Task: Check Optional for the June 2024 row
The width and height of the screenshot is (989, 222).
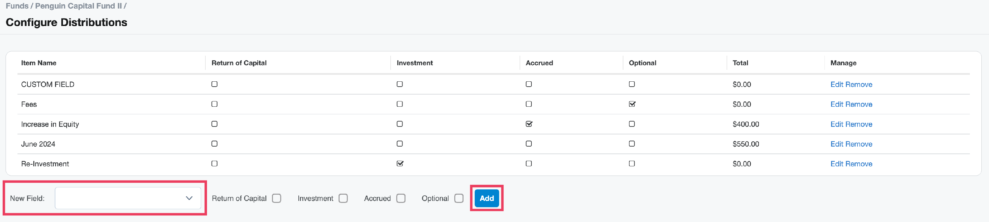Action: [x=632, y=144]
